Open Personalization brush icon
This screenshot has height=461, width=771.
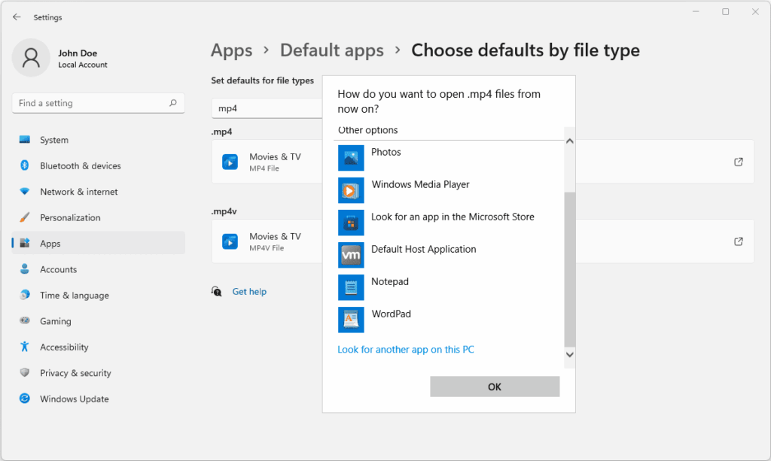[x=25, y=217]
